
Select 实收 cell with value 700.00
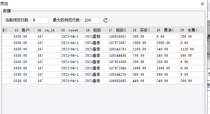[x=144, y=55]
